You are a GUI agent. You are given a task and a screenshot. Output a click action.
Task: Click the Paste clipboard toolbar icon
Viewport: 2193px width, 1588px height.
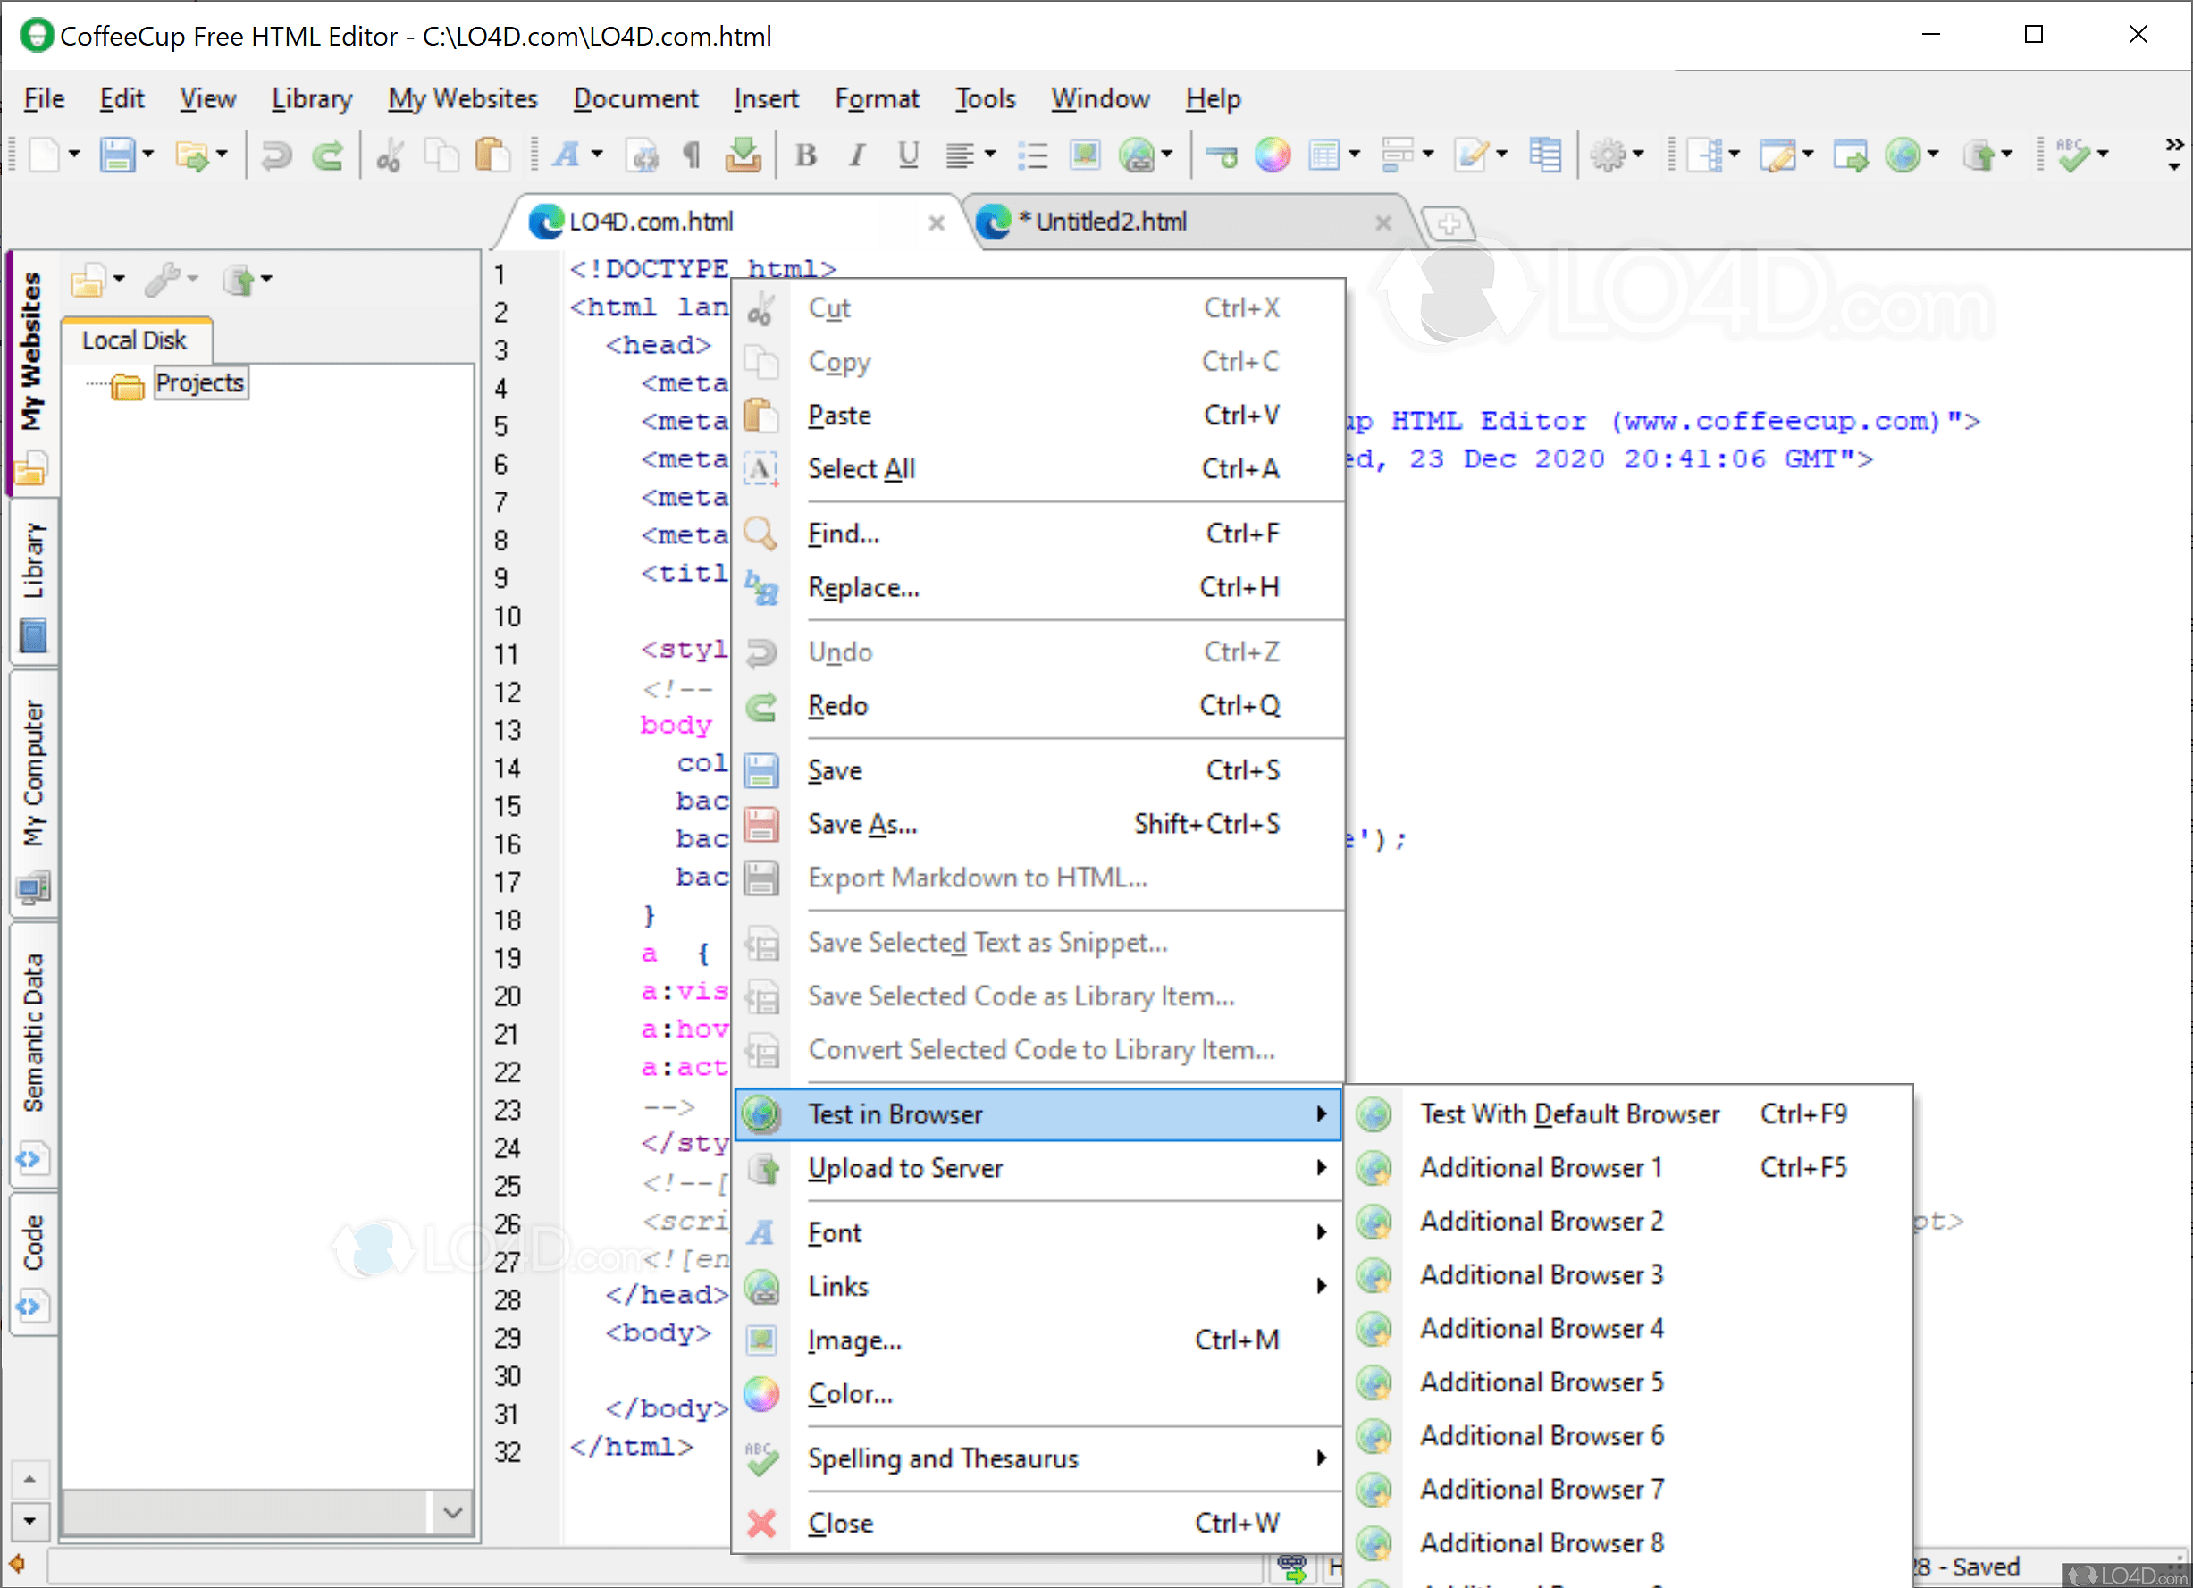pyautogui.click(x=492, y=155)
